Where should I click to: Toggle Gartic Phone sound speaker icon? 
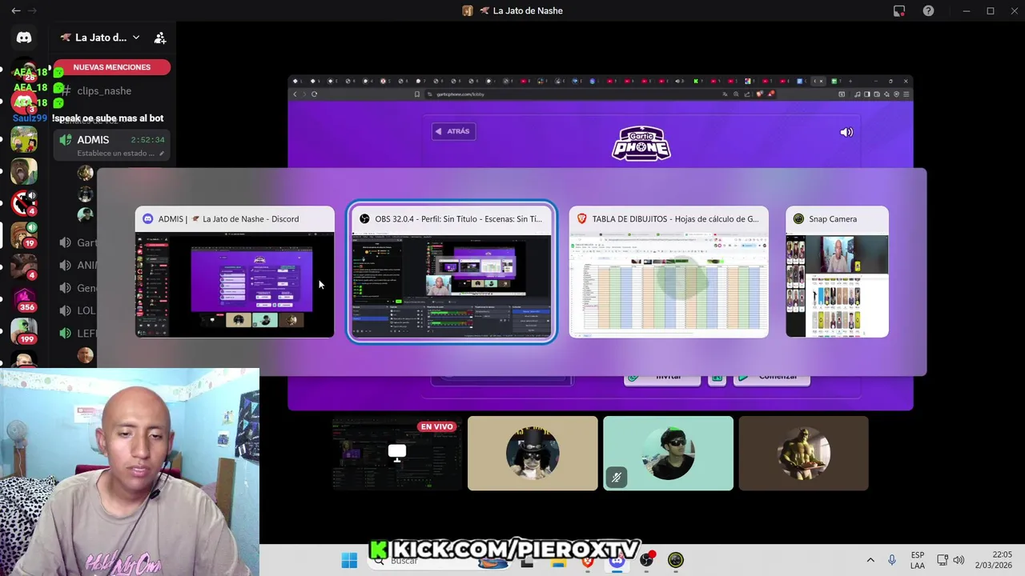tap(846, 132)
